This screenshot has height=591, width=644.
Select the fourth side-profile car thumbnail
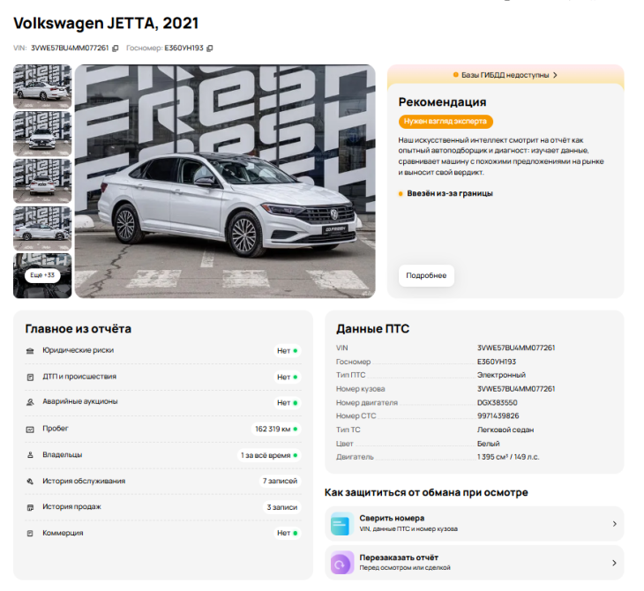click(42, 228)
